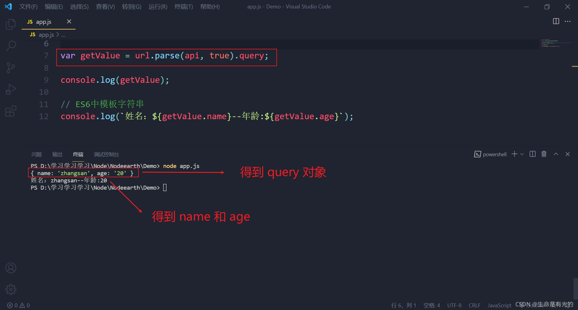Viewport: 578px width, 310px height.
Task: Click the console.log(getValue) line
Action: (x=115, y=80)
